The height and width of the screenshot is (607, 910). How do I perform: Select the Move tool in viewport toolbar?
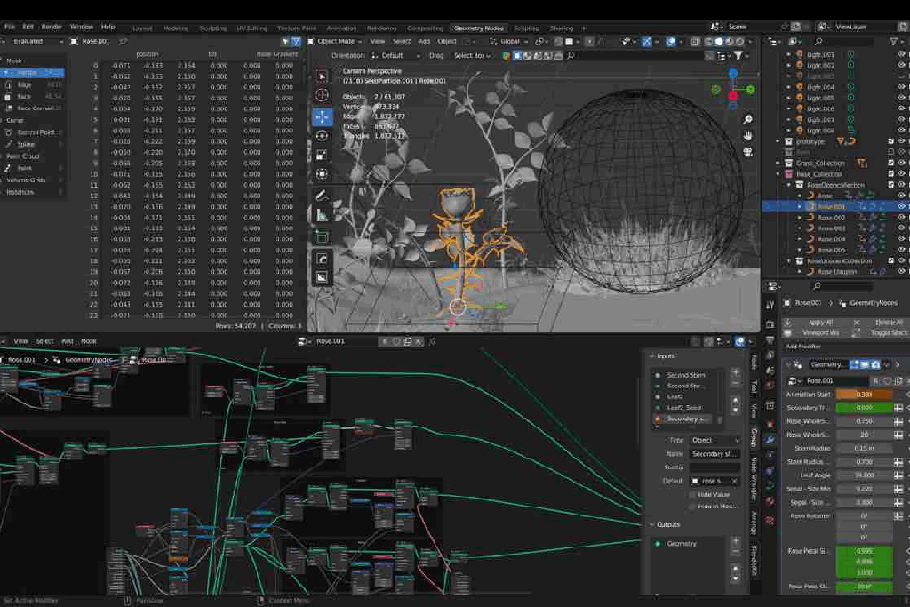(322, 116)
